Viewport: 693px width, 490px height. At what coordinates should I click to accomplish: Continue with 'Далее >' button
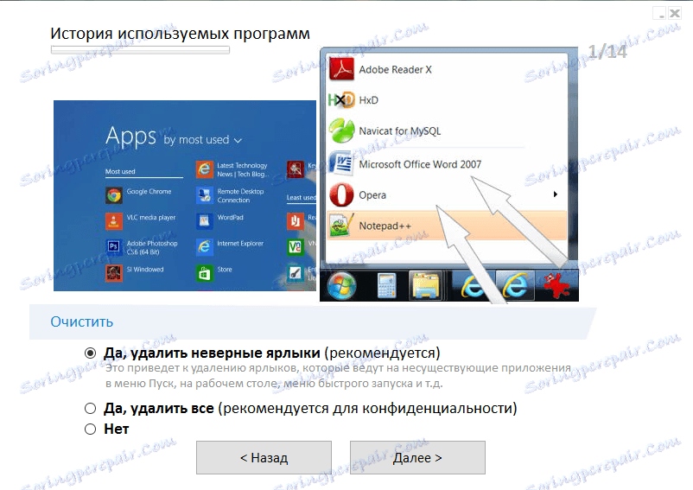[417, 458]
